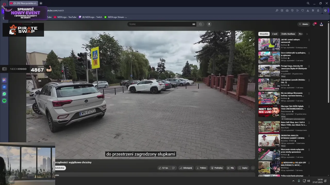This screenshot has height=185, width=330.
Task: Click the 'Zapisz' save button
Action: [x=243, y=168]
